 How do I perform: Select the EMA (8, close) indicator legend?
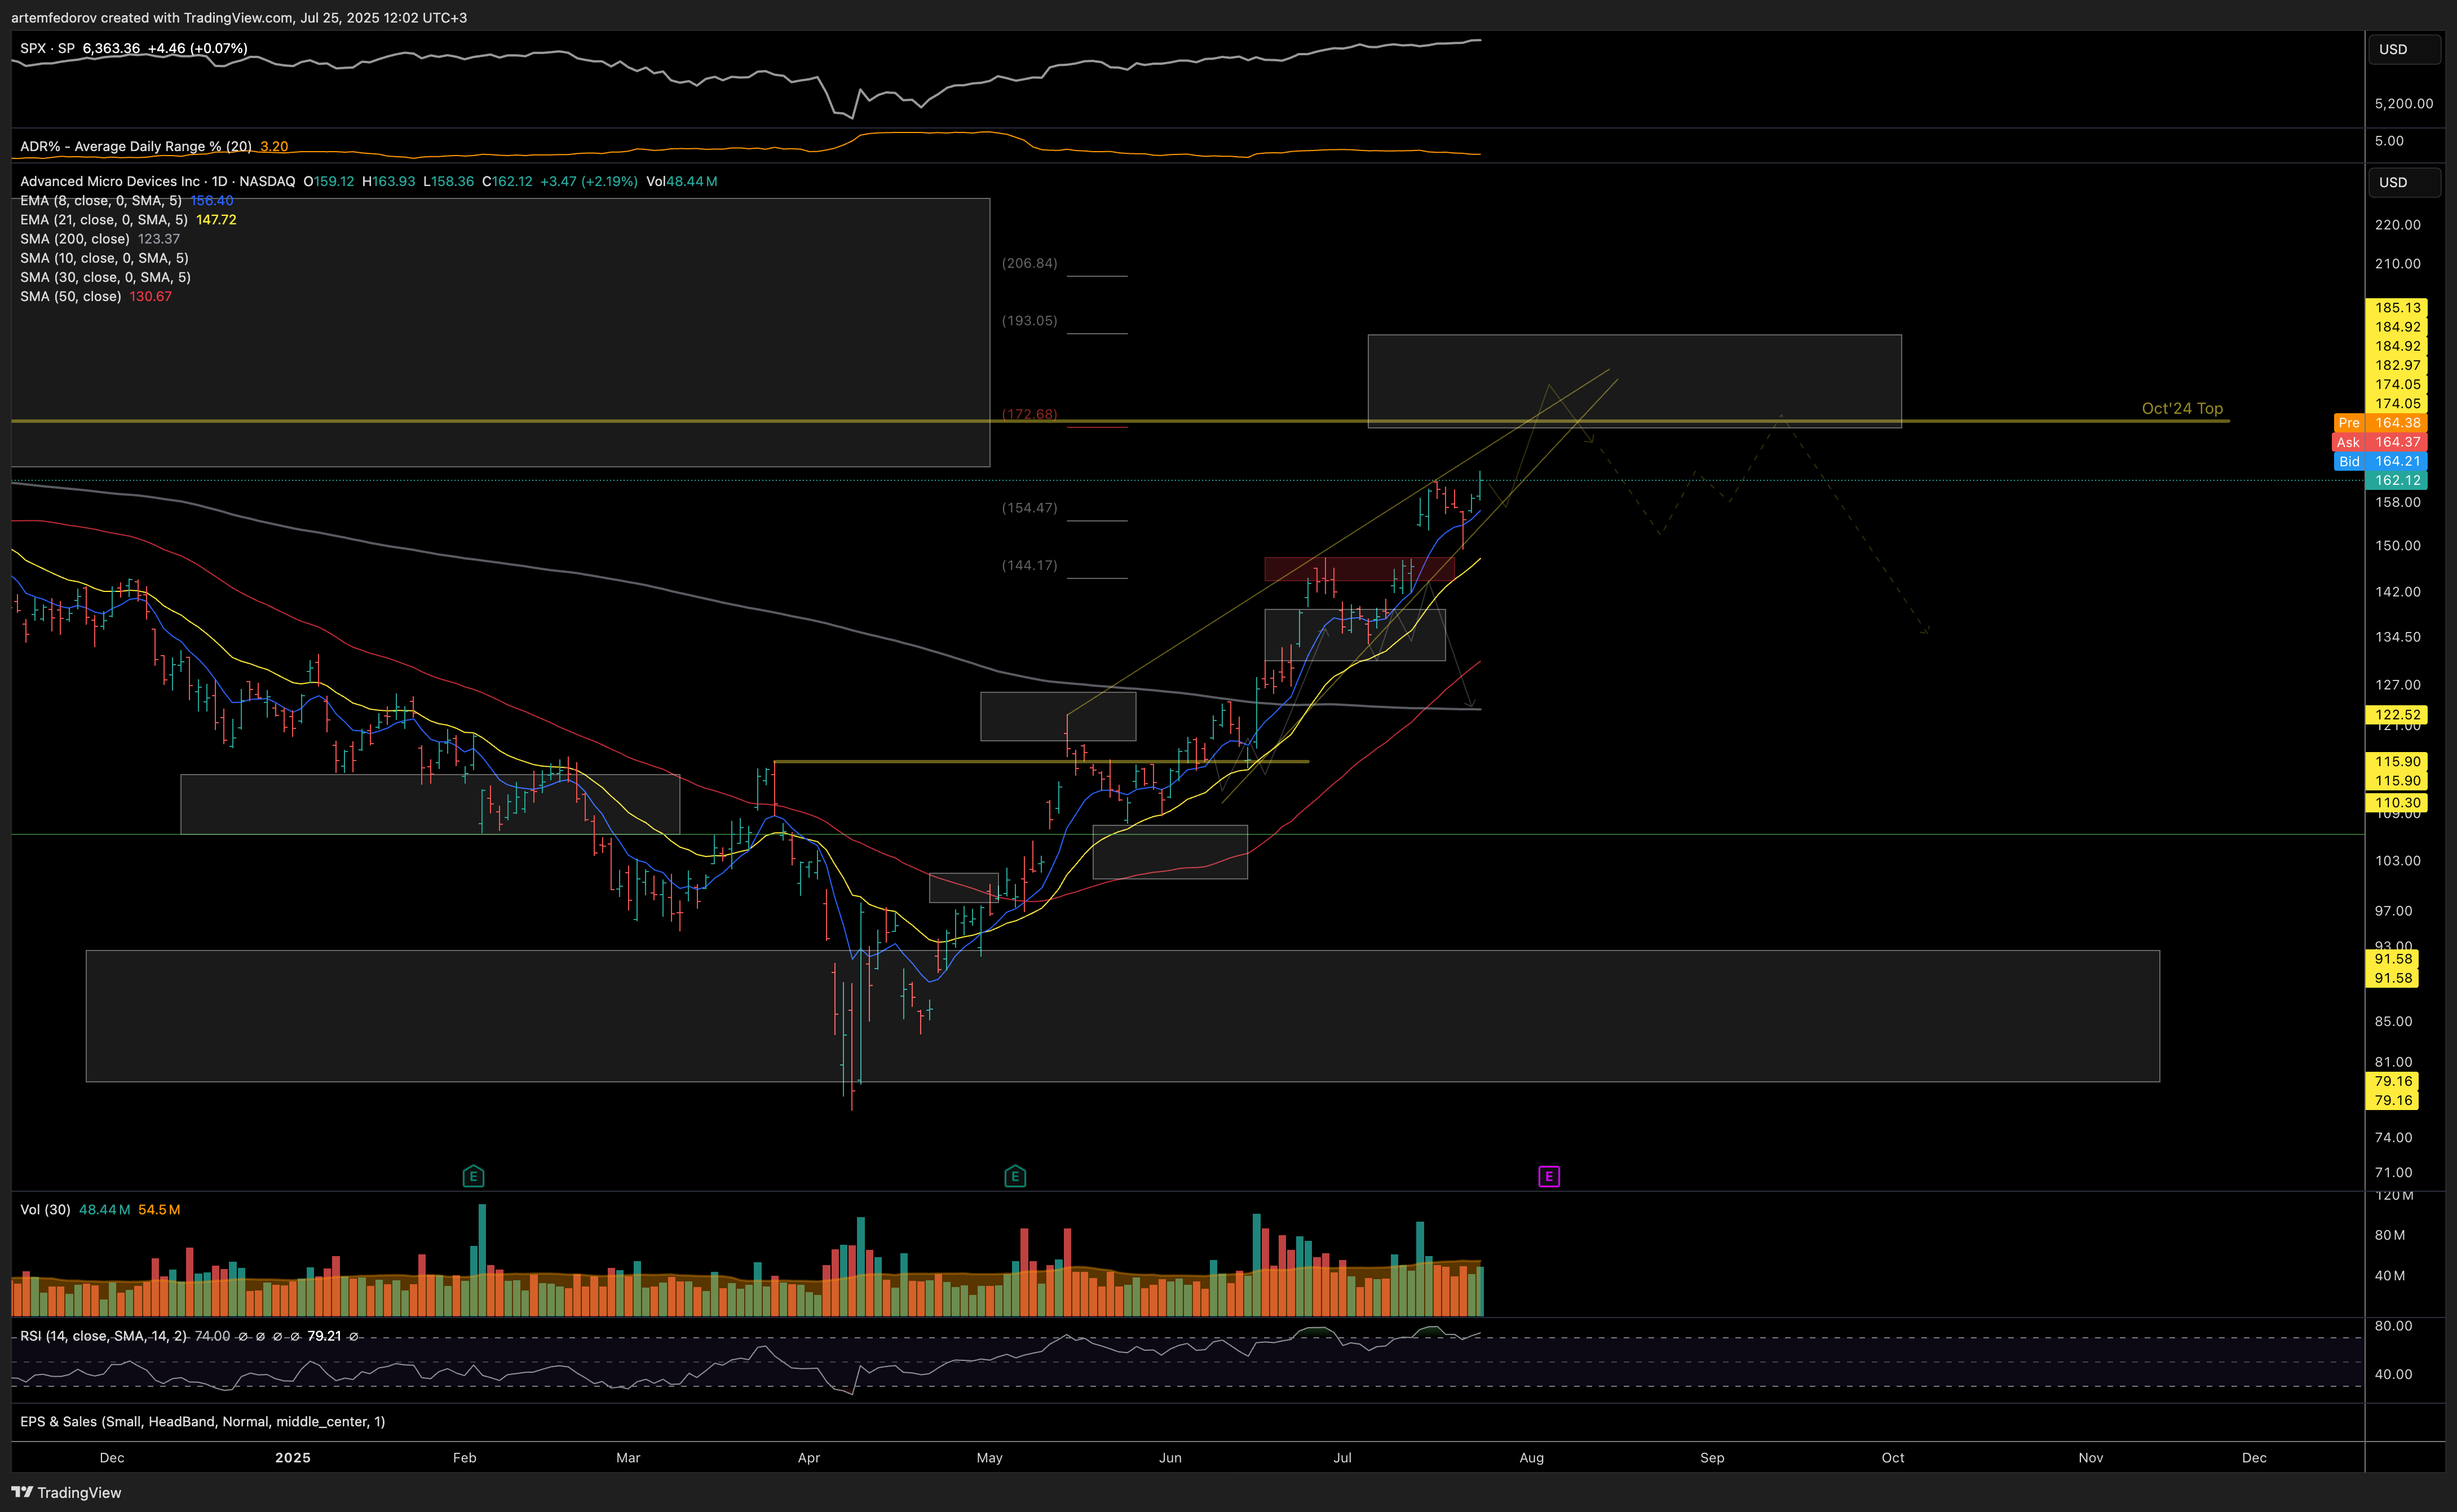(x=101, y=200)
